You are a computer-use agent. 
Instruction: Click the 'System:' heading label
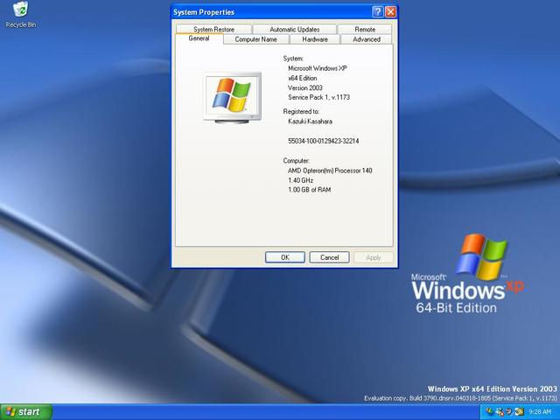(293, 59)
